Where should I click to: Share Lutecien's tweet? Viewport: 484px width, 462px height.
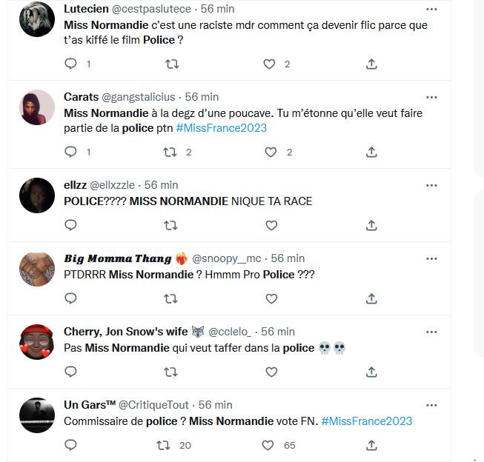[371, 64]
